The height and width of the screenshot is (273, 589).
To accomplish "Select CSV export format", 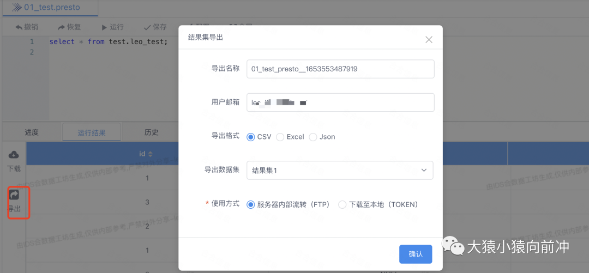I will pyautogui.click(x=251, y=137).
